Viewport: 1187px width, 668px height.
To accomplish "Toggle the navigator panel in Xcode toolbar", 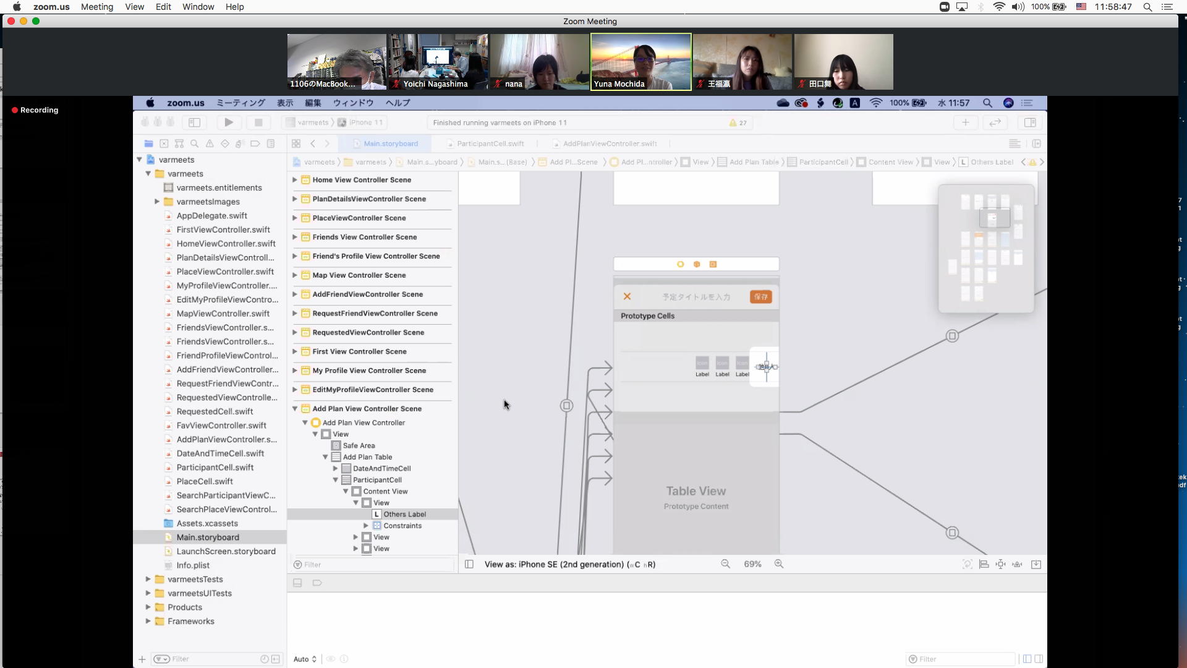I will 194,122.
